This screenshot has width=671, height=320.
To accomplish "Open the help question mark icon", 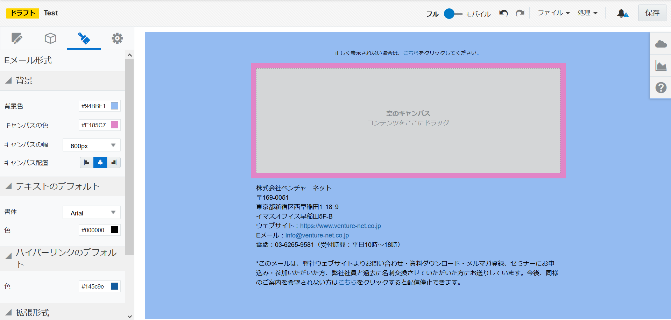I will click(x=661, y=87).
